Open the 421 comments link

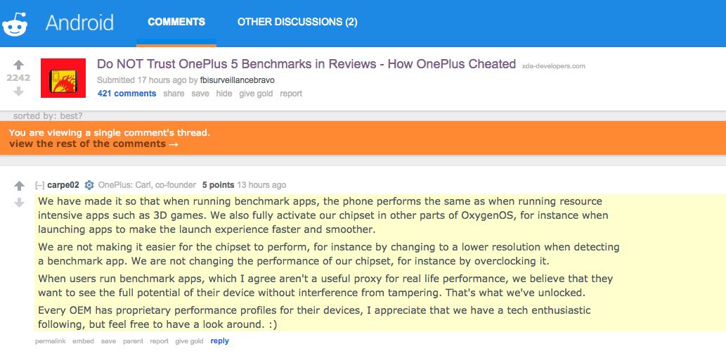127,93
